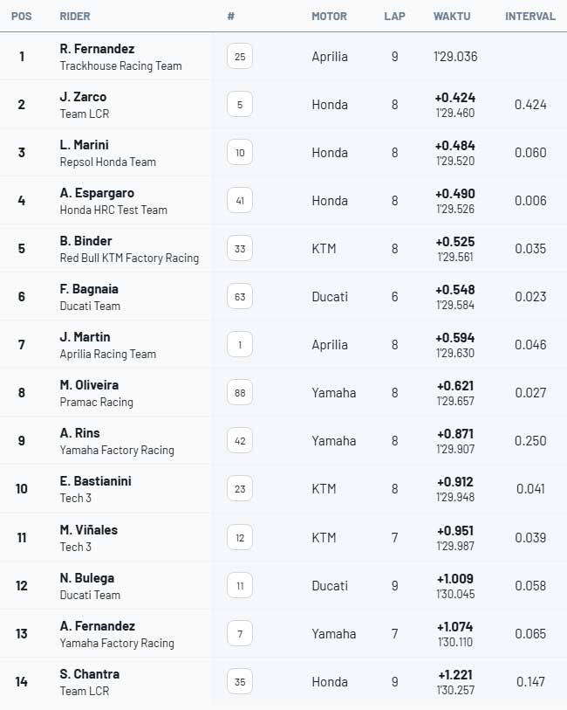
Task: Select B. Binder's number 33 badge
Action: point(240,249)
